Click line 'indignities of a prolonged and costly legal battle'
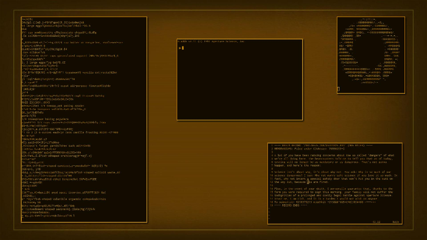Screen dimensions: 427x240 333,195
